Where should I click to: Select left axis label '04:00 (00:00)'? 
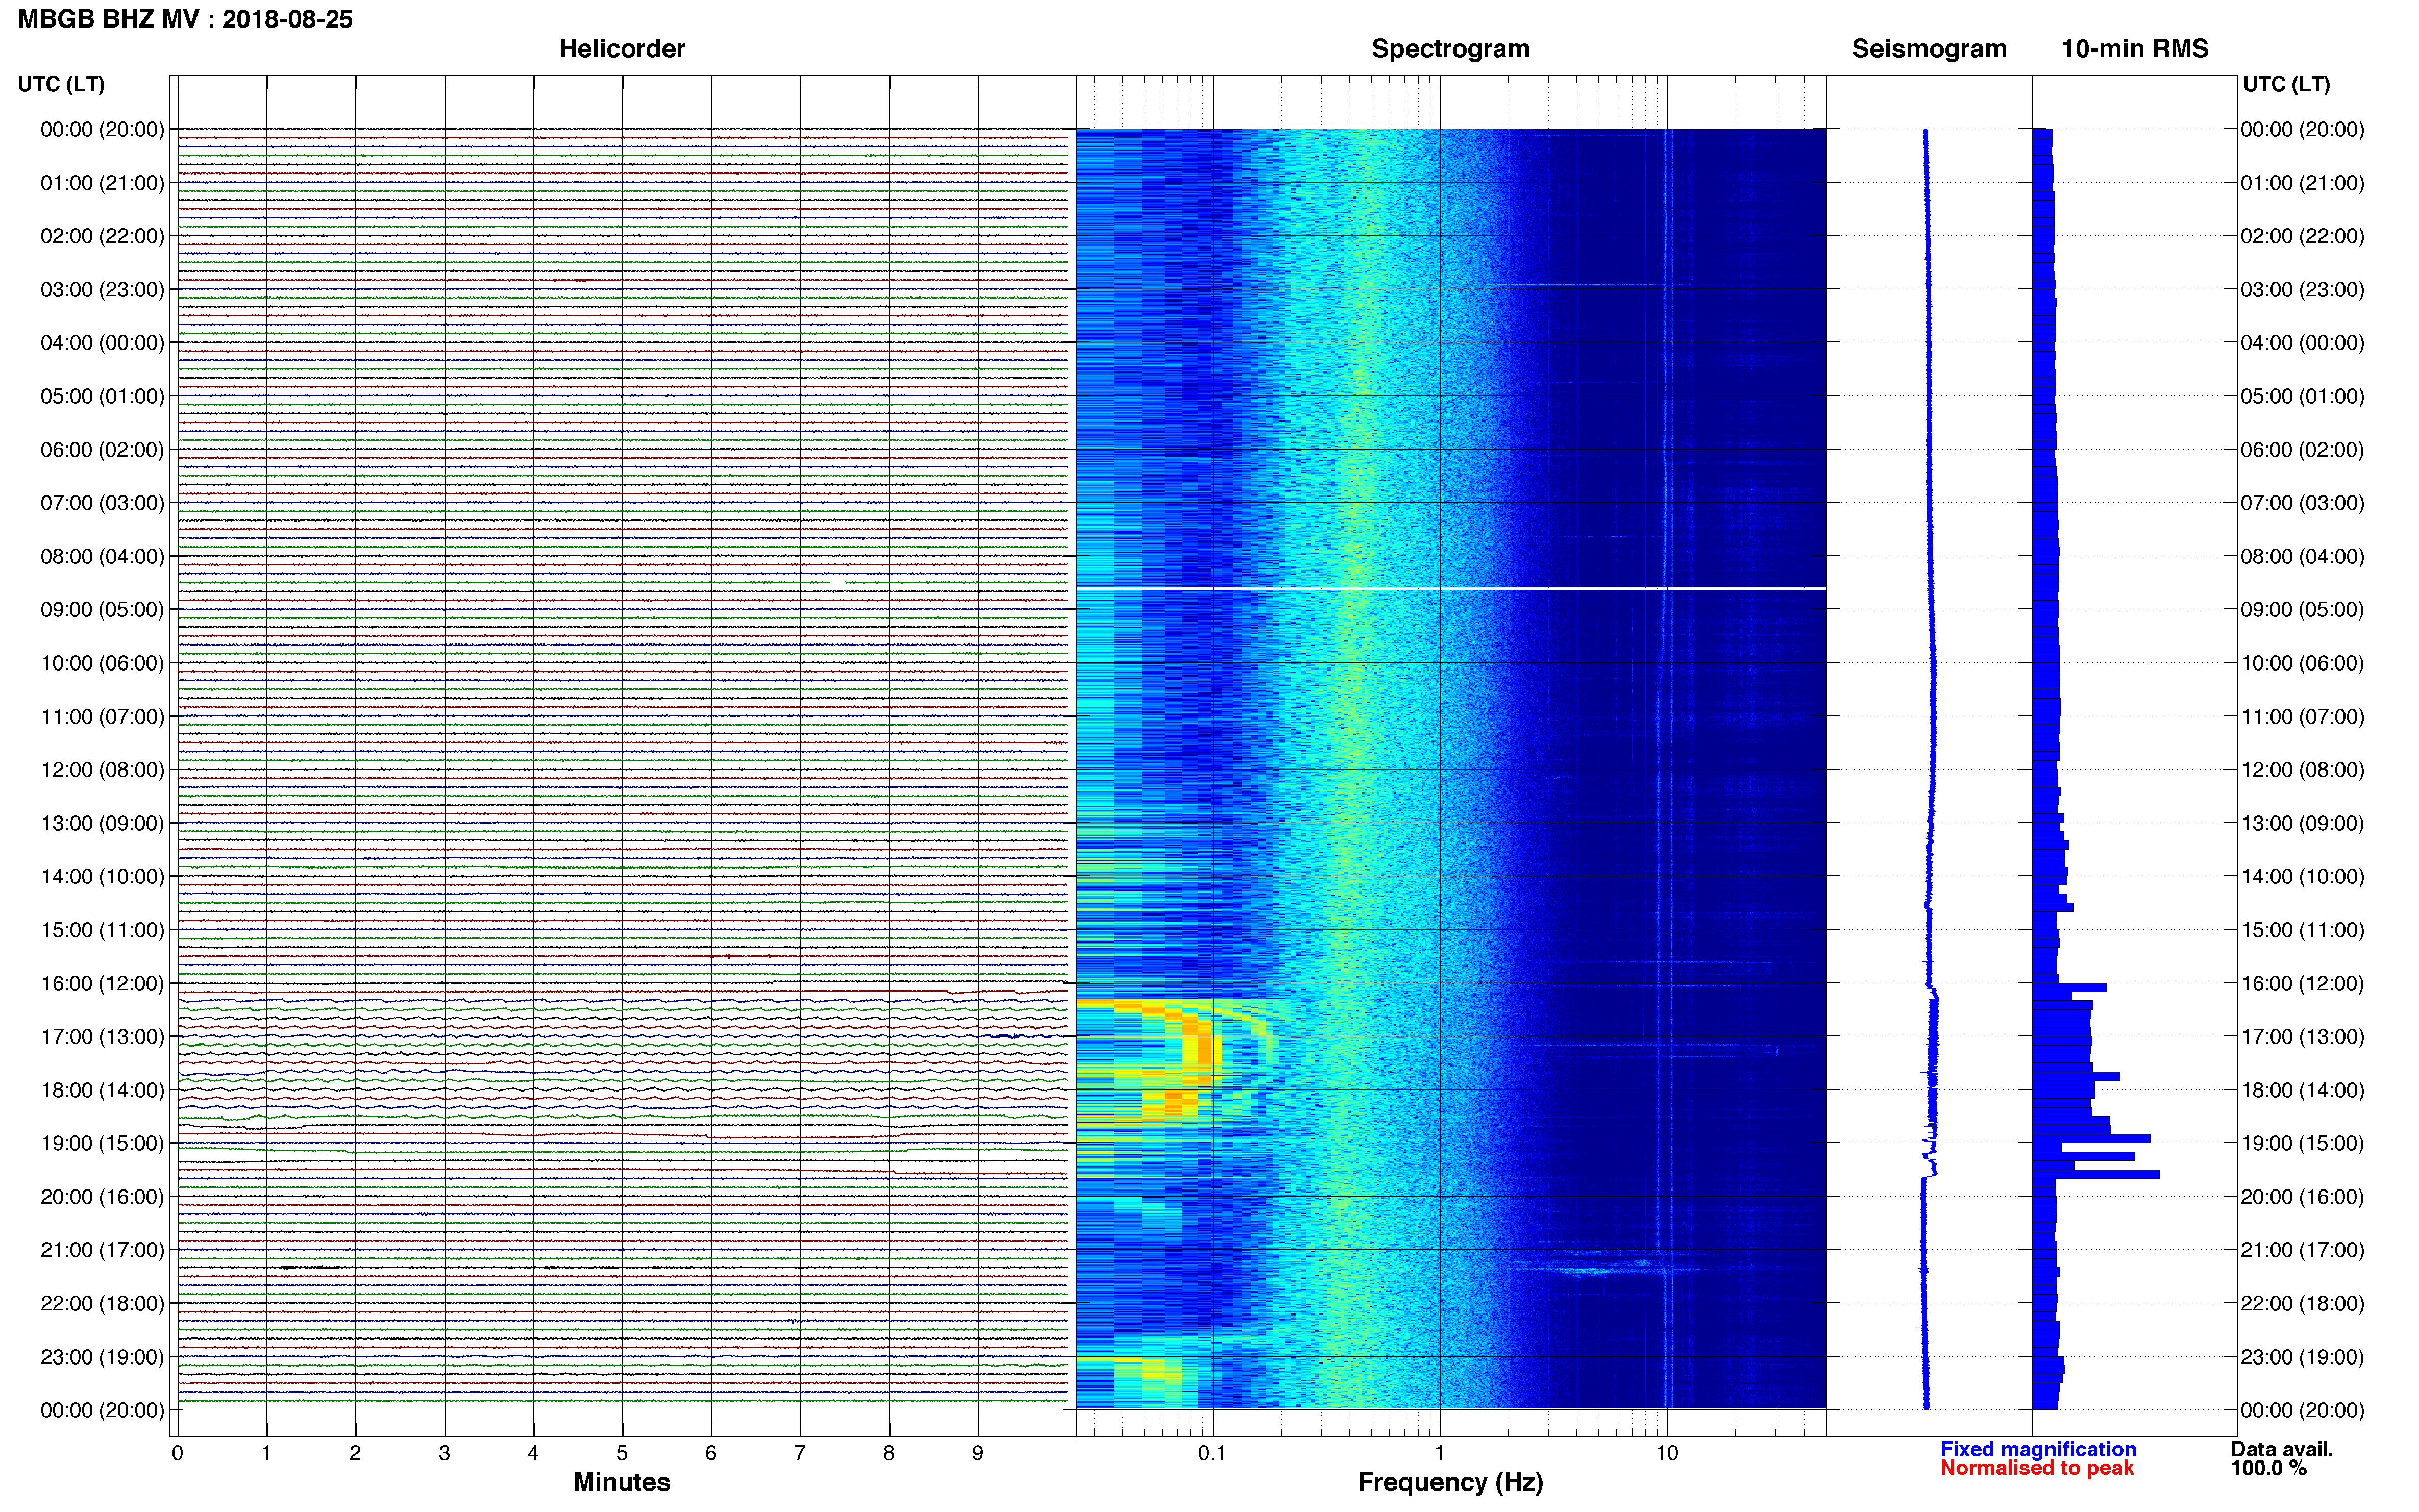tap(102, 343)
